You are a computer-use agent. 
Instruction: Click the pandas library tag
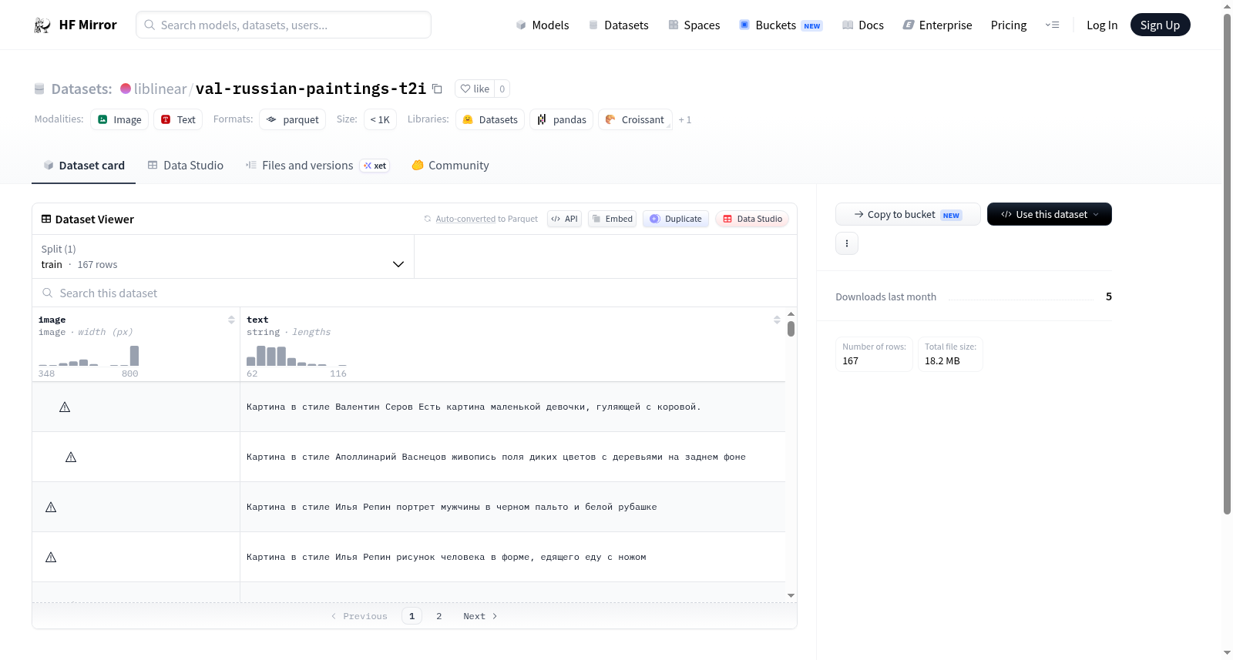pos(562,119)
